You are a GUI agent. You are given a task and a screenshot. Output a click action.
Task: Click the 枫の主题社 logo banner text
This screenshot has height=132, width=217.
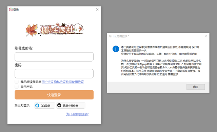coord(57,30)
